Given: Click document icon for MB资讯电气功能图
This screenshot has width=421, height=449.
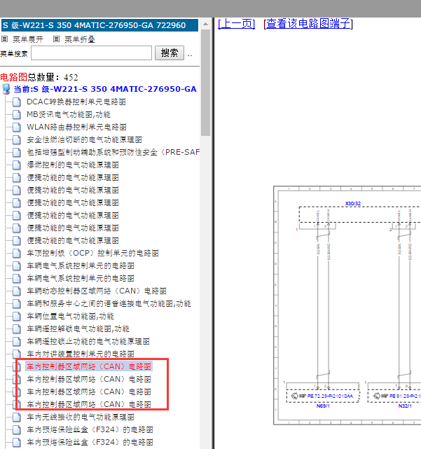Looking at the screenshot, I should [x=17, y=115].
